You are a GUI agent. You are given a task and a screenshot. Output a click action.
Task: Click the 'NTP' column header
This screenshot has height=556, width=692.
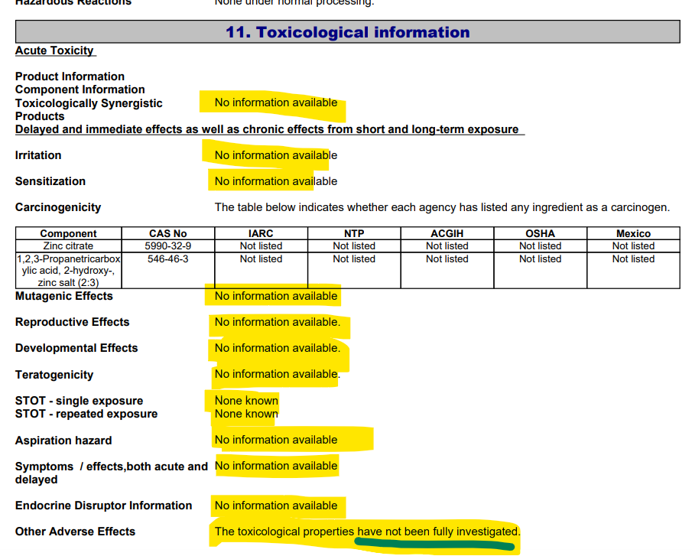pyautogui.click(x=354, y=233)
